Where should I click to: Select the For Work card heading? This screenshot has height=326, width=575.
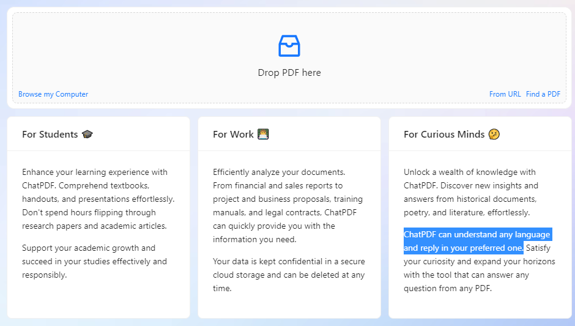pyautogui.click(x=233, y=135)
